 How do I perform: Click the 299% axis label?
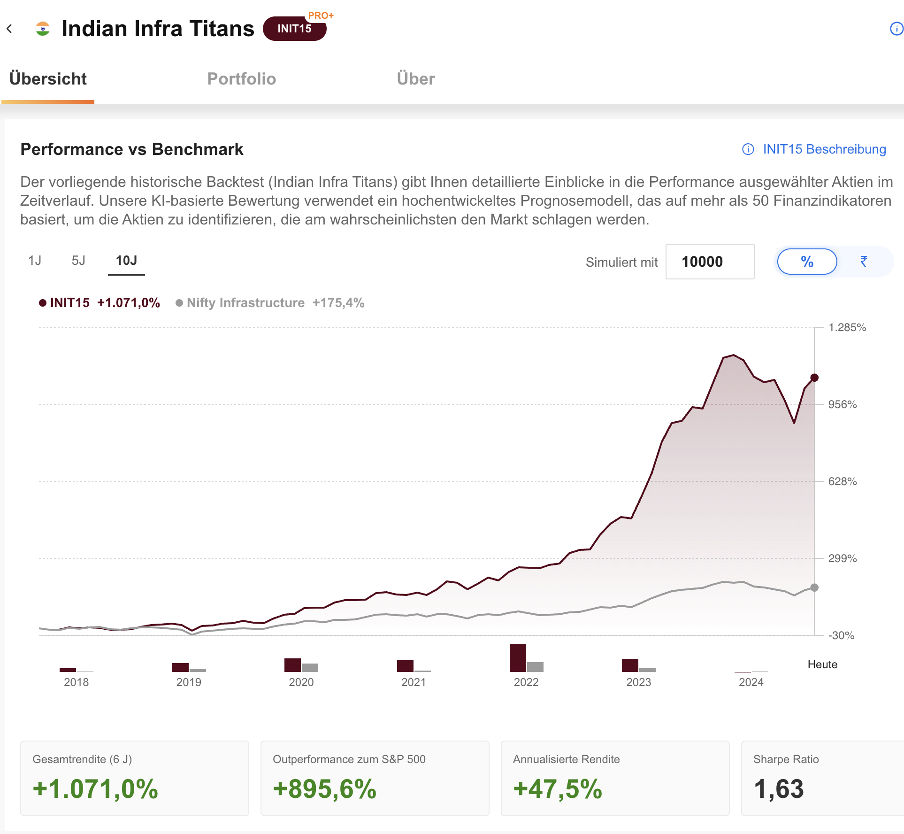pyautogui.click(x=843, y=558)
